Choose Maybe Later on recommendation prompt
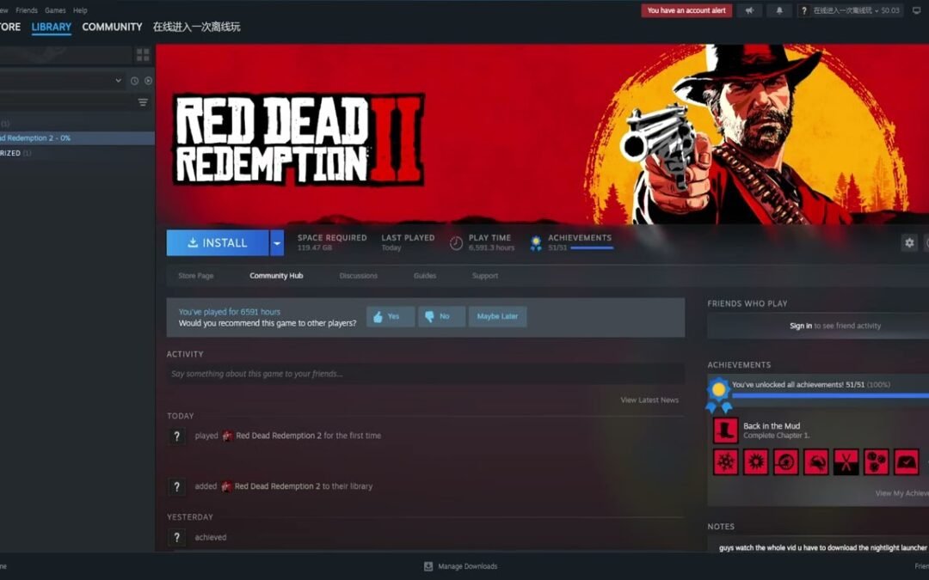 497,316
